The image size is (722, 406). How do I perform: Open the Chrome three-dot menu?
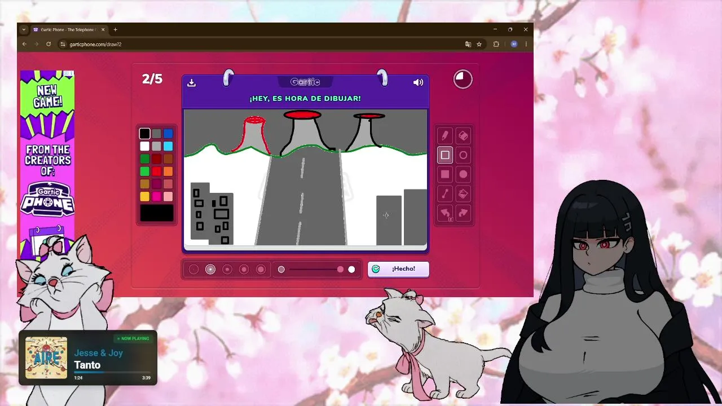tap(526, 44)
